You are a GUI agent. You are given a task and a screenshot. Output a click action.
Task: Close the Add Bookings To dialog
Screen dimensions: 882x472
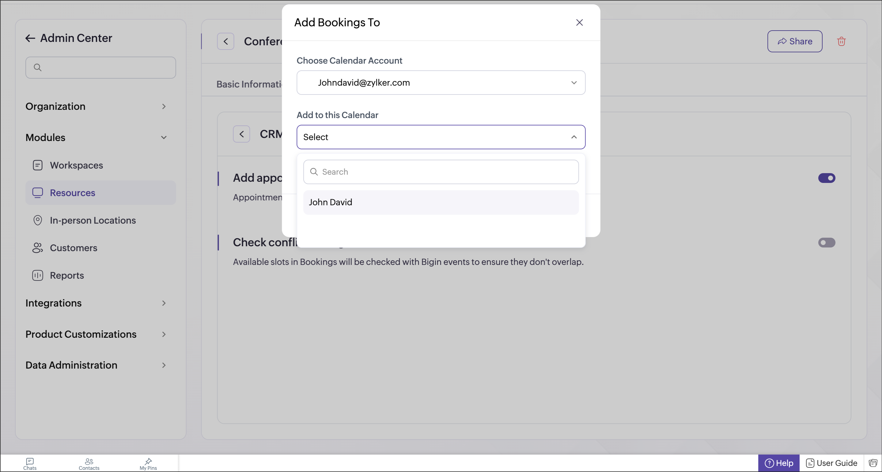[x=579, y=23]
